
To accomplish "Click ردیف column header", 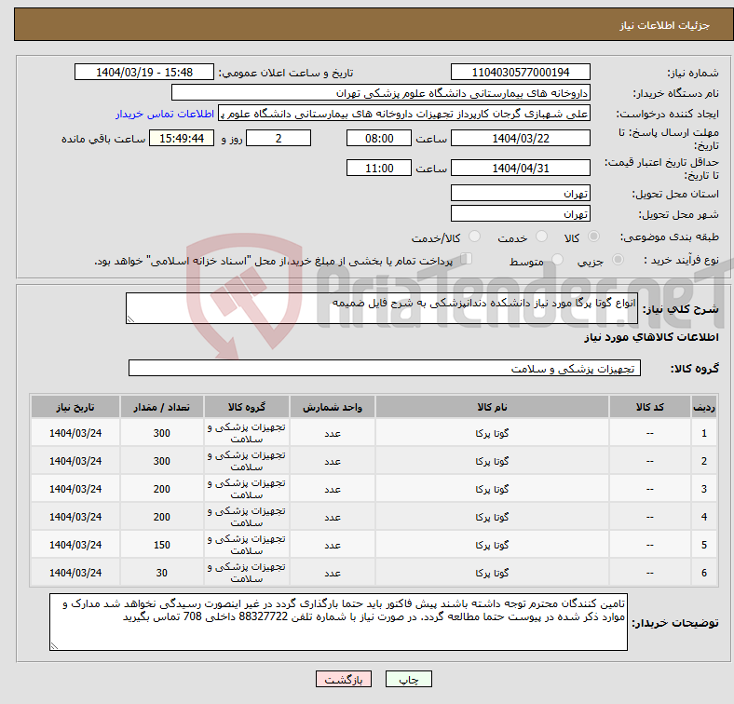I will 703,407.
